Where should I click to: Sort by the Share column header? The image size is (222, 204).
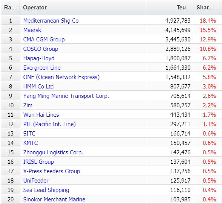point(206,8)
